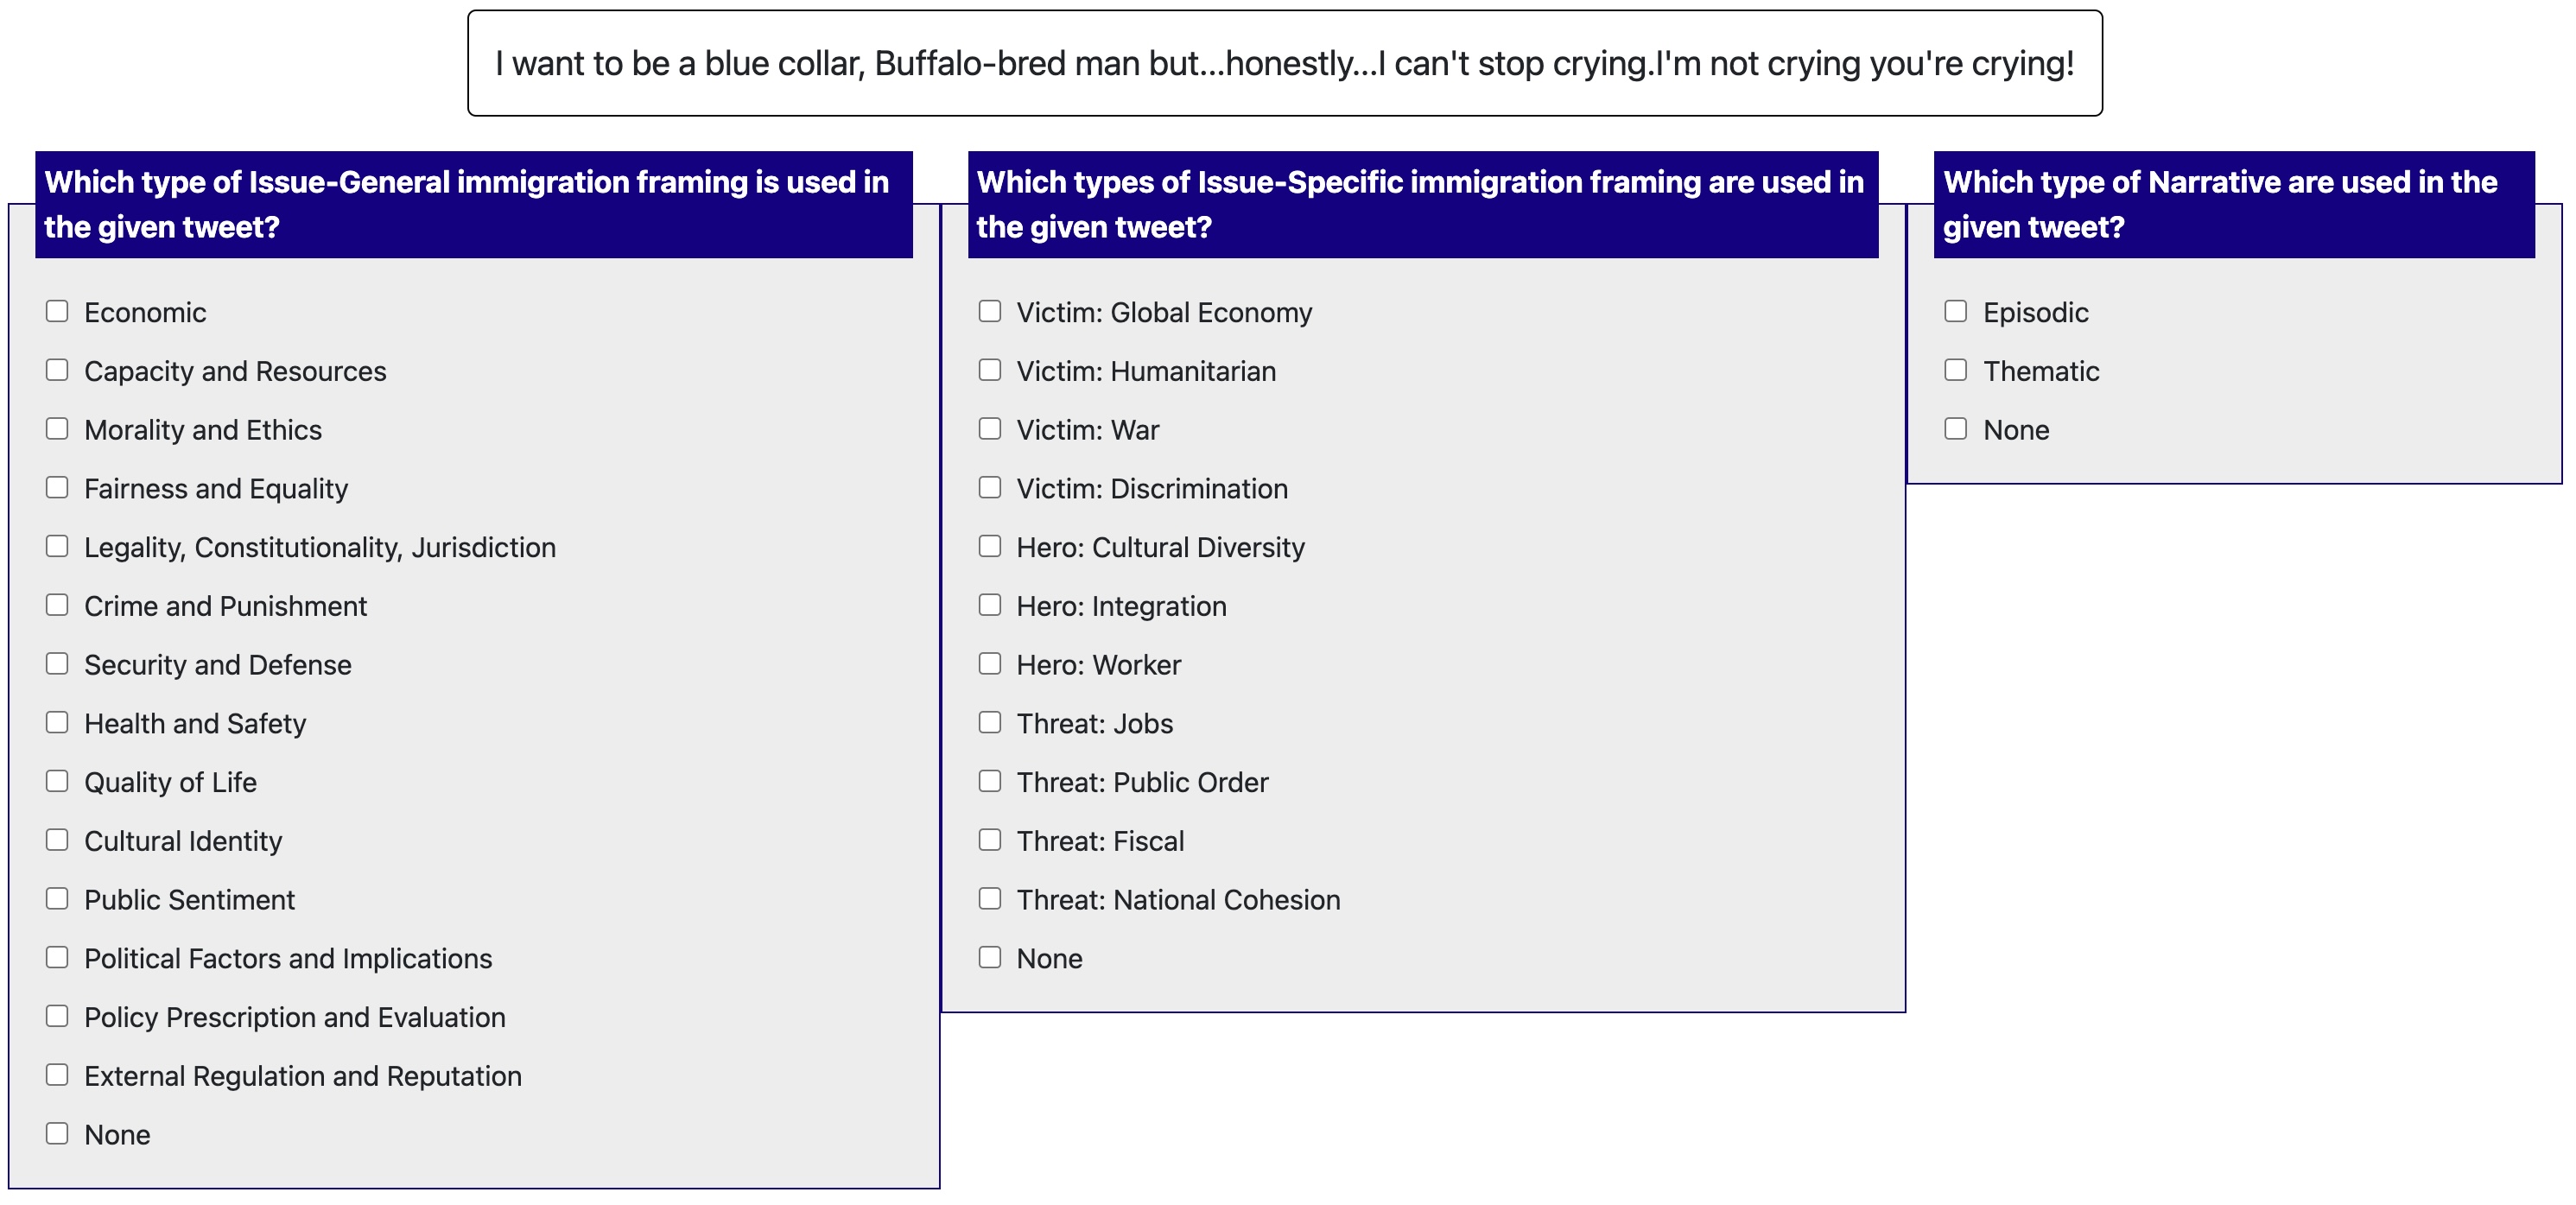This screenshot has width=2576, height=1205.
Task: Tick the Crime and Punishment box
Action: (57, 605)
